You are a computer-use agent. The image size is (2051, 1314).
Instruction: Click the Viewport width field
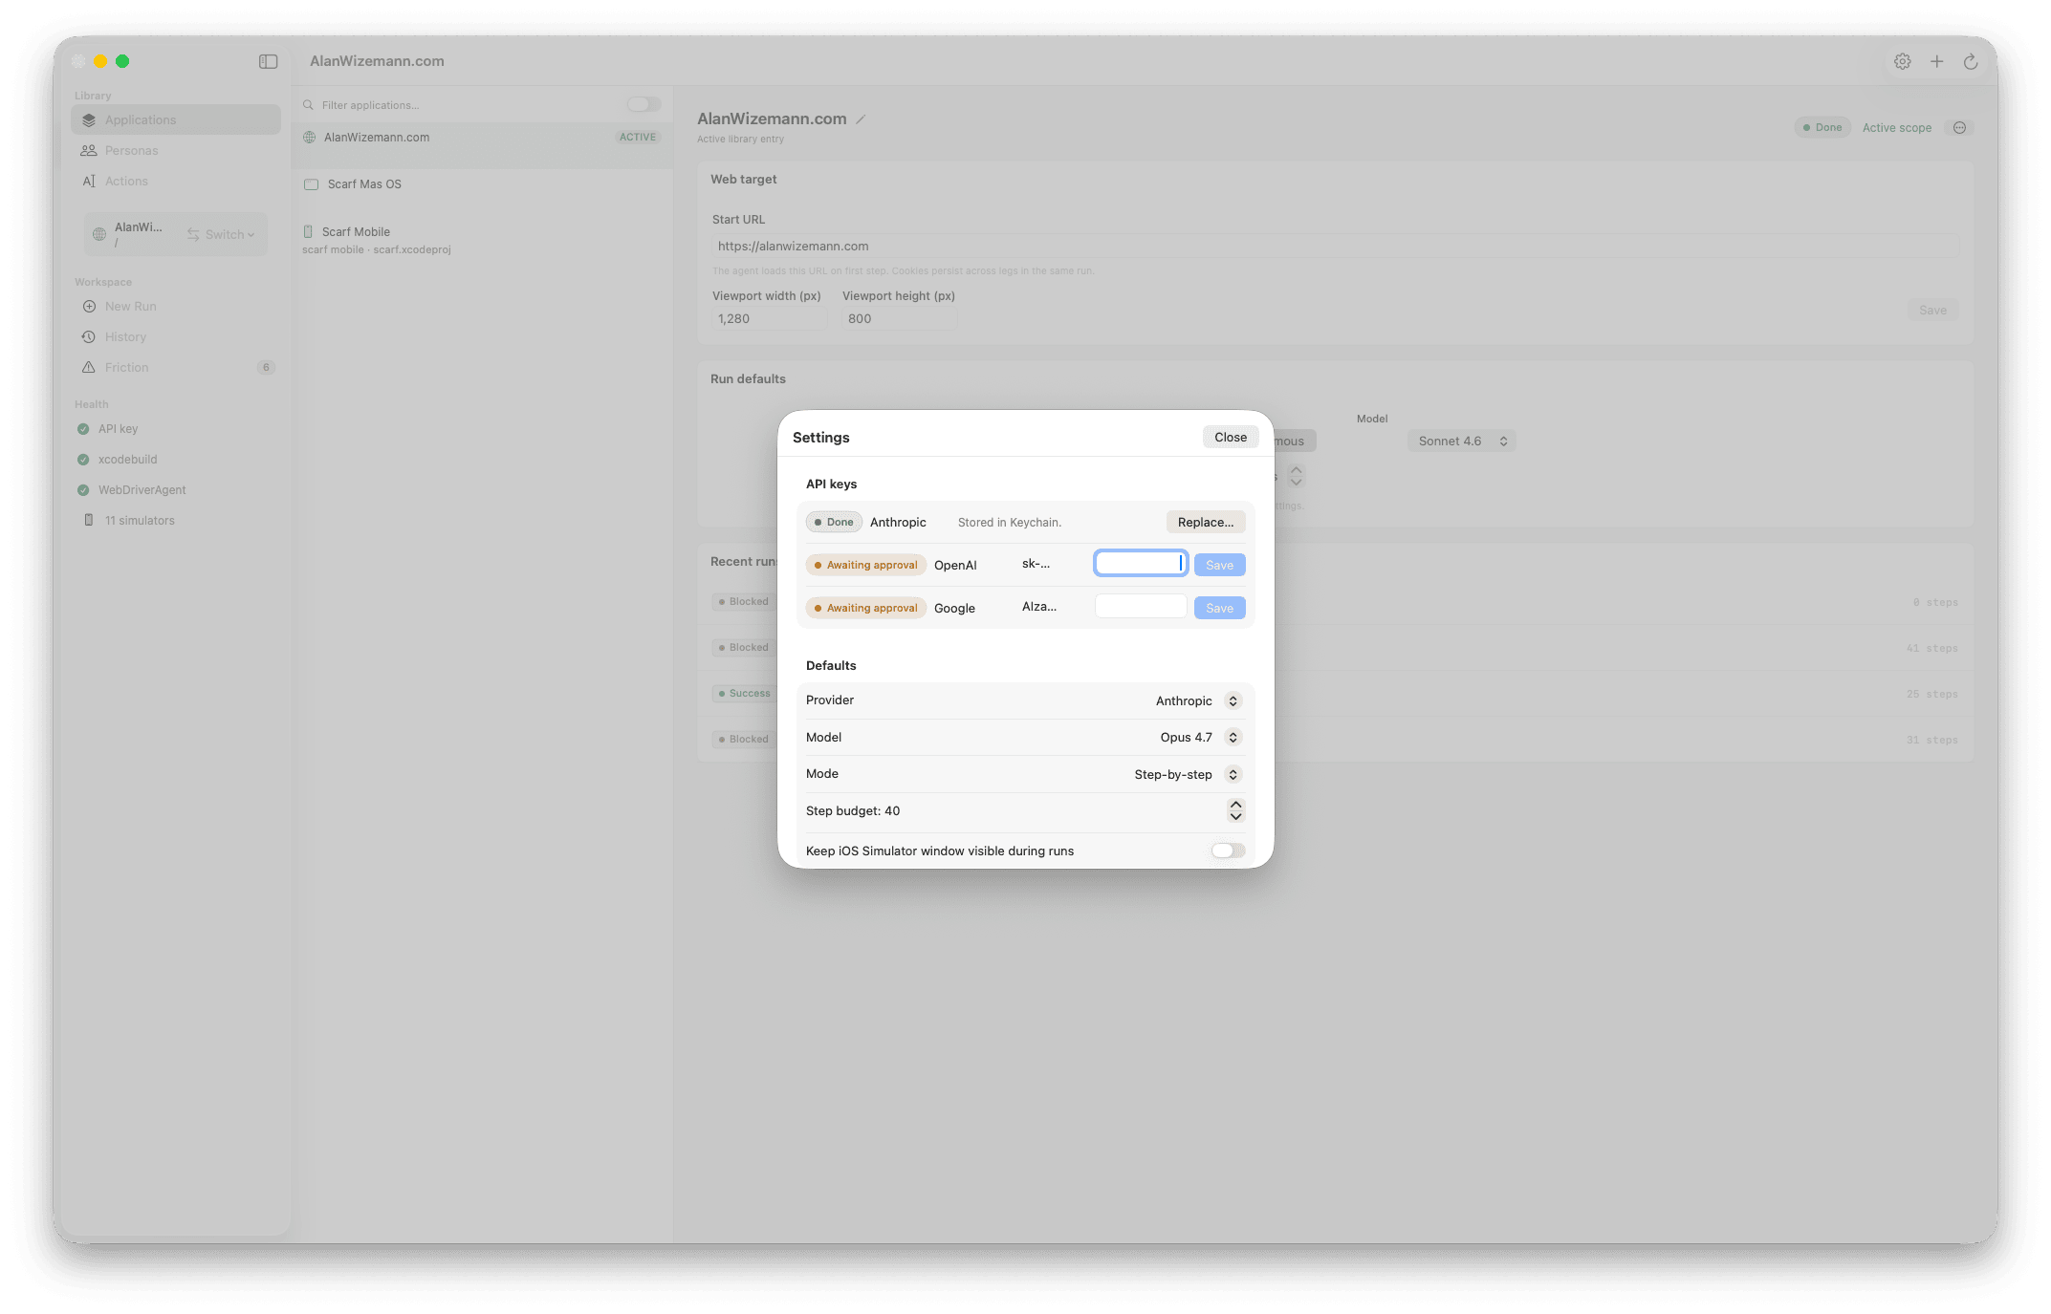click(769, 318)
